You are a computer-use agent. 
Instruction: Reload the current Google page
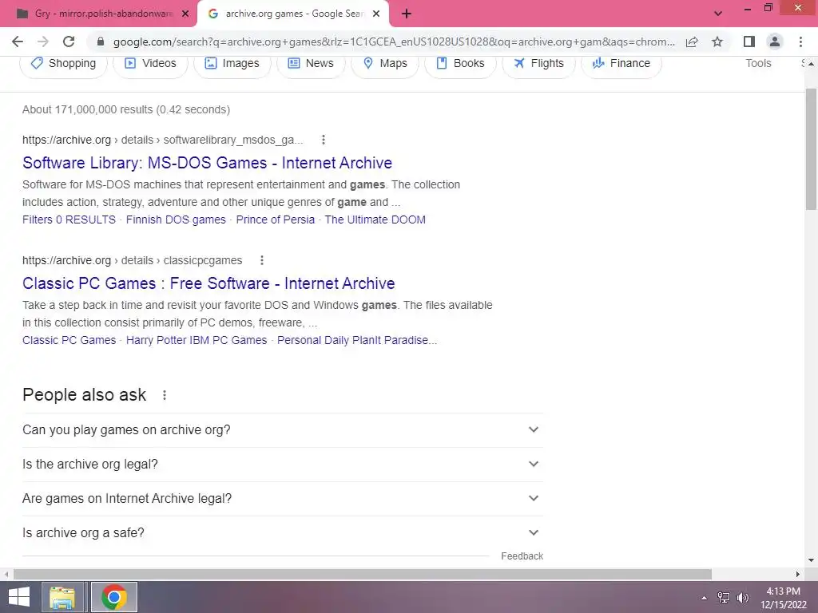[x=69, y=42]
